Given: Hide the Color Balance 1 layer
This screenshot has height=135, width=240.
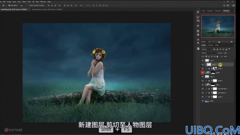Looking at the screenshot, I should 203,93.
